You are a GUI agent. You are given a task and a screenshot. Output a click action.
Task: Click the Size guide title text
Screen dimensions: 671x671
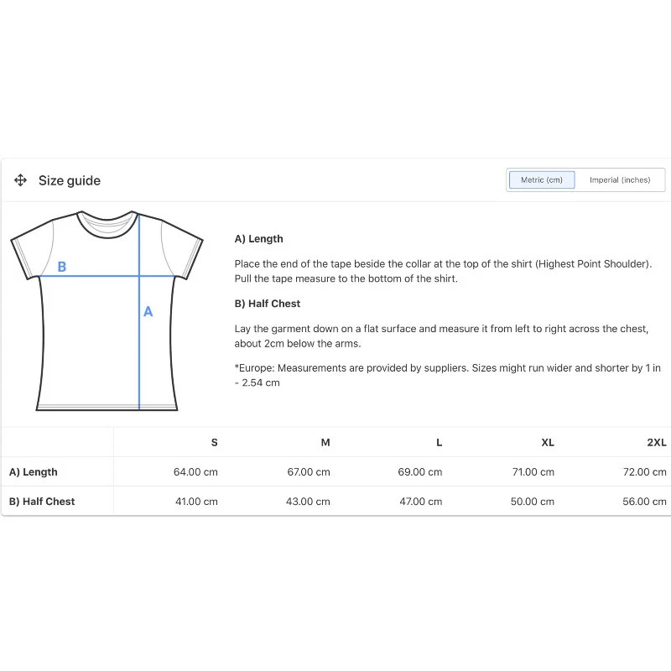click(x=70, y=180)
